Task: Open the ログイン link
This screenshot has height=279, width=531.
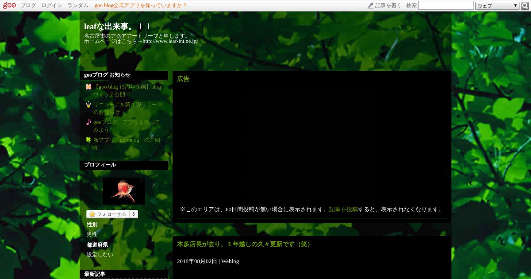Action: click(x=52, y=5)
